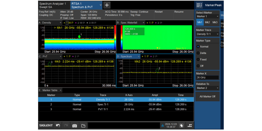This screenshot has width=262, height=131.
Task: Click the density color scale bar
Action: click(x=115, y=37)
